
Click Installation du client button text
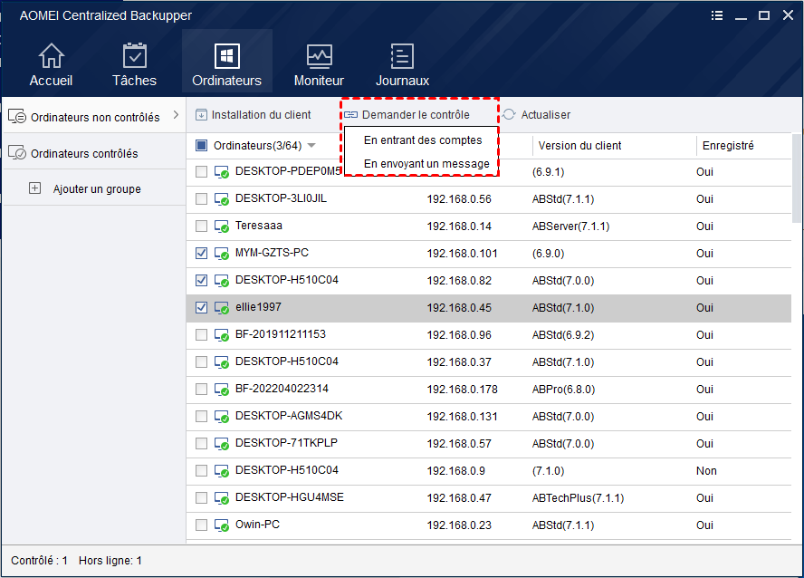tap(261, 115)
